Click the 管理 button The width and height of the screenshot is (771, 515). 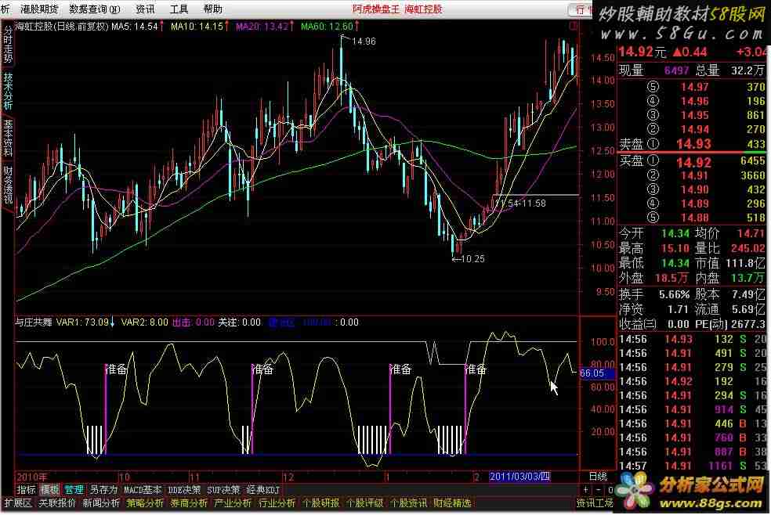click(74, 489)
